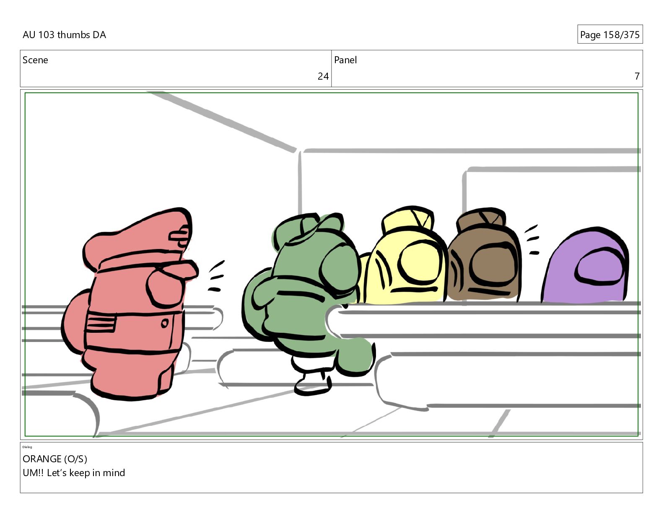The image size is (664, 513).
Task: Select panel number 7
Action: [637, 76]
